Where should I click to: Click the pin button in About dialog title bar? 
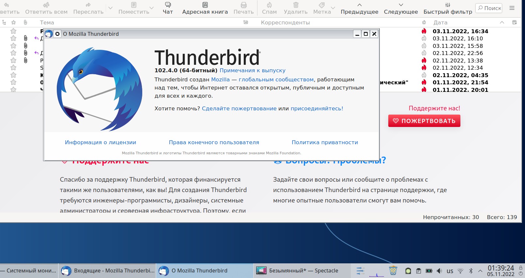tap(57, 34)
